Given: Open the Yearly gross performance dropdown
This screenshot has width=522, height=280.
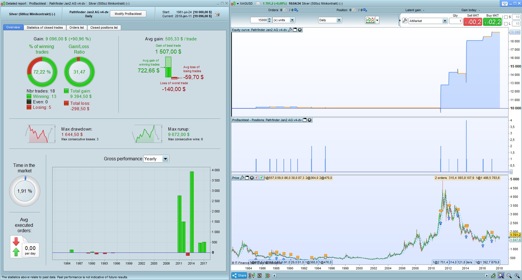Looking at the screenshot, I should 156,159.
